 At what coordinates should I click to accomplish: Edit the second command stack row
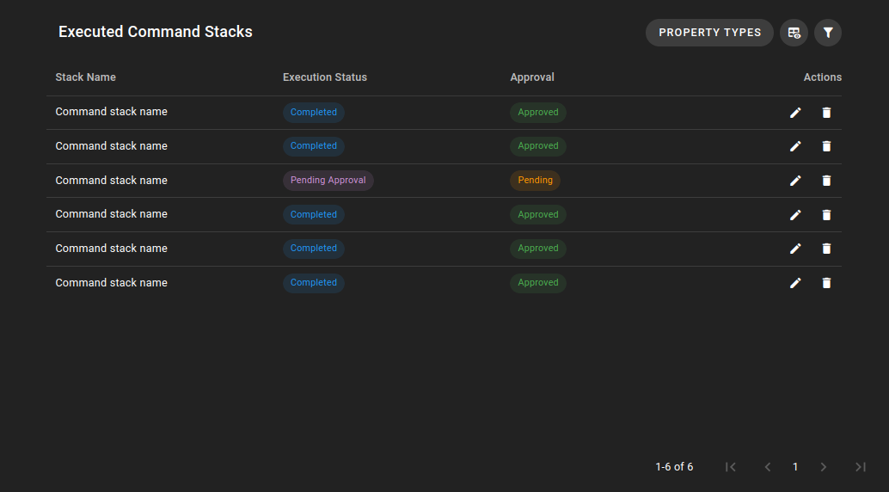[x=795, y=146]
